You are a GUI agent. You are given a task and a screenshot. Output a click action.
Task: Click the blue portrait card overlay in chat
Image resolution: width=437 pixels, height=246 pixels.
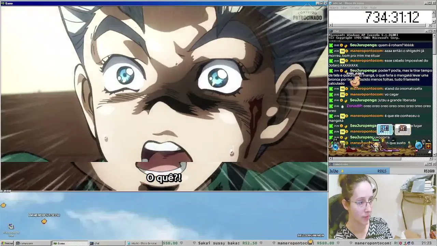(385, 129)
